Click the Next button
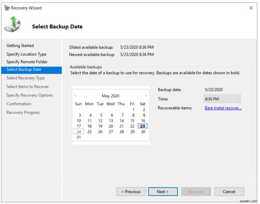Screen dimensions: 260x204 [163, 191]
